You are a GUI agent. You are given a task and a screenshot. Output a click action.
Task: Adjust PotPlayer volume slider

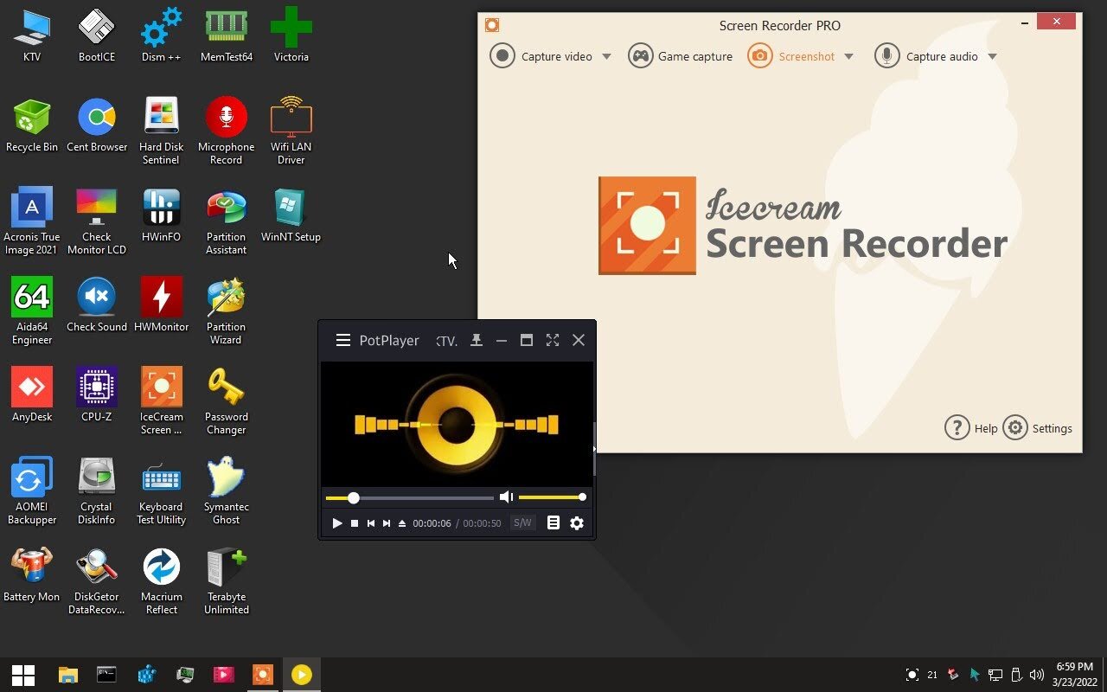coord(552,497)
